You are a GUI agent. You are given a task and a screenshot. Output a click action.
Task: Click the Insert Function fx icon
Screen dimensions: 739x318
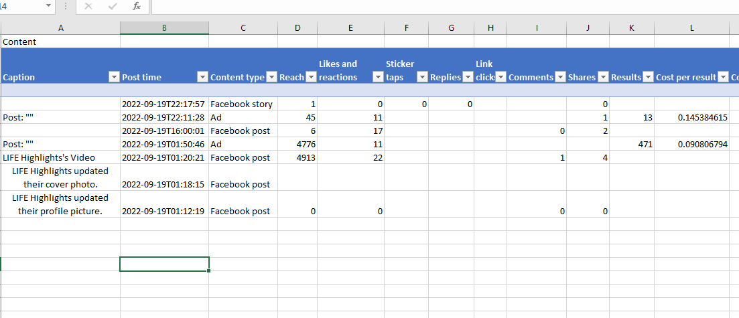pos(137,6)
